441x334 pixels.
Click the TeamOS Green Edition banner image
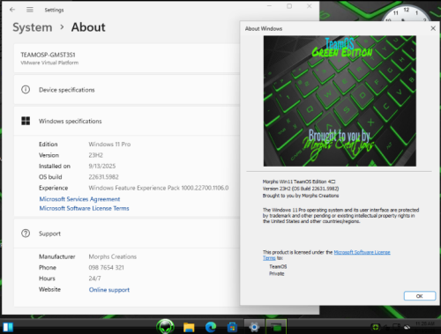340,100
